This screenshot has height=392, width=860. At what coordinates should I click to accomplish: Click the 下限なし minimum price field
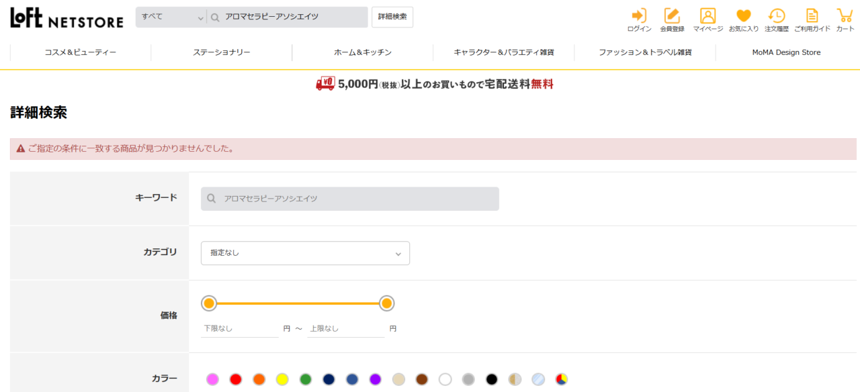click(x=240, y=329)
